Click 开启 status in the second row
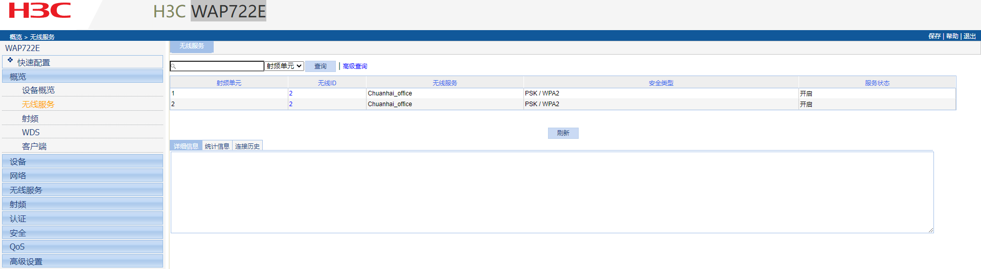 806,104
